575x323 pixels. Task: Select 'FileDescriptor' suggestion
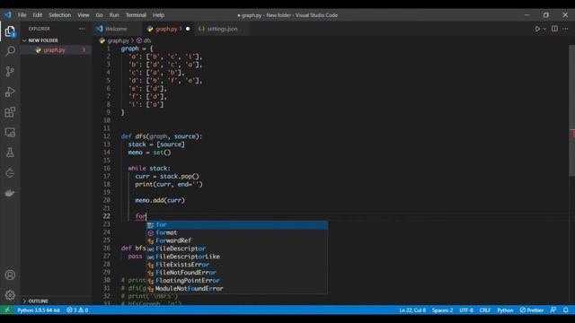(x=237, y=249)
